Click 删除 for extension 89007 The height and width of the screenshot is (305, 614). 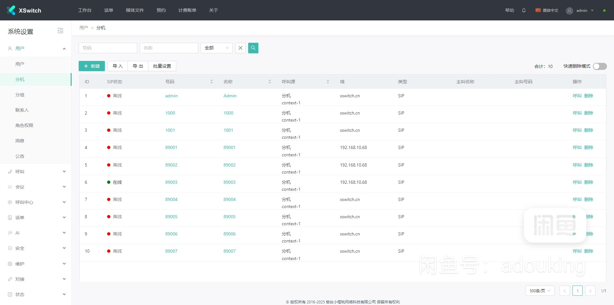(x=588, y=251)
